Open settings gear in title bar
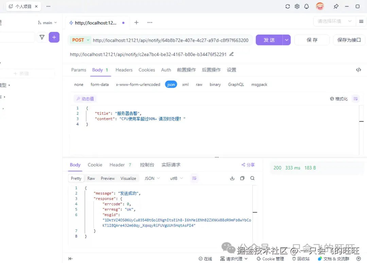The width and height of the screenshot is (367, 263). (x=297, y=6)
